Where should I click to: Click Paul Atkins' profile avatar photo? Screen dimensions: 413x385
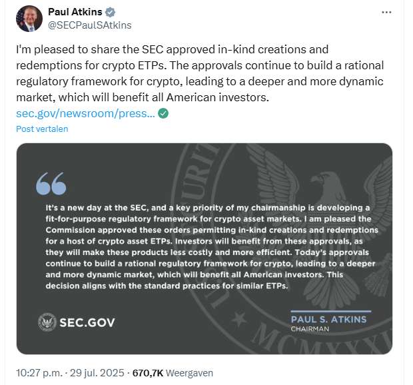pos(27,19)
